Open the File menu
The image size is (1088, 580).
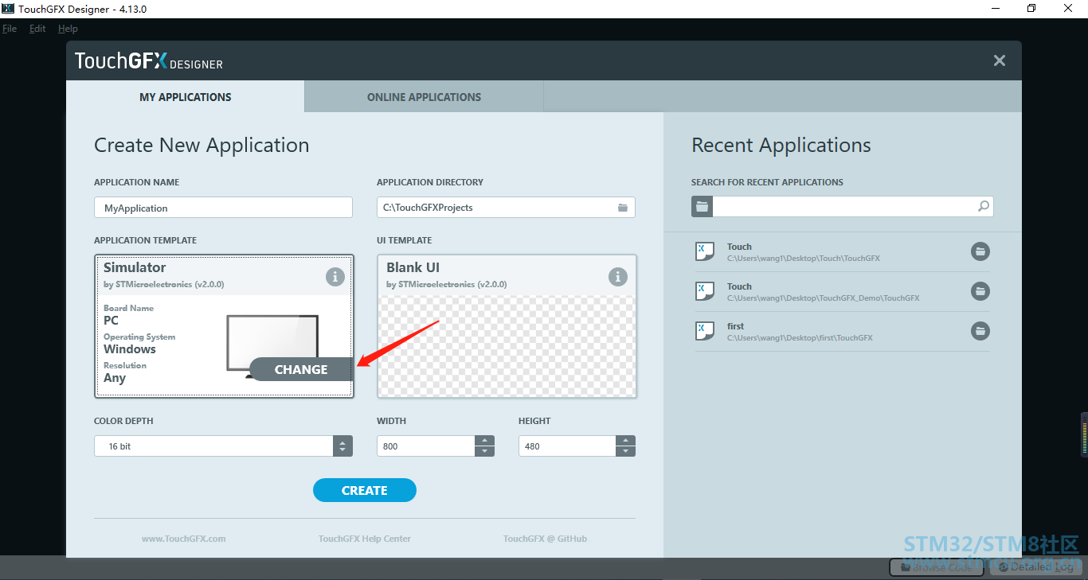tap(10, 29)
